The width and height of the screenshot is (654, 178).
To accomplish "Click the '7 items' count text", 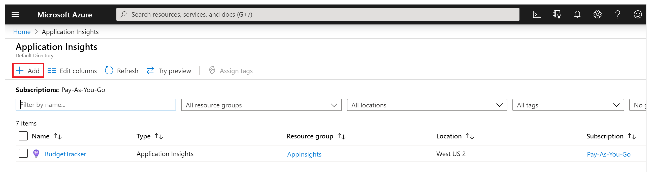I will click(x=26, y=123).
